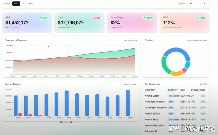Click the 25-08 bar in Burn vs Budget
The image size is (218, 135).
[128, 103]
